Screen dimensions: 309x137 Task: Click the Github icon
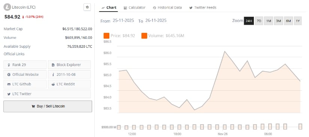point(9,84)
